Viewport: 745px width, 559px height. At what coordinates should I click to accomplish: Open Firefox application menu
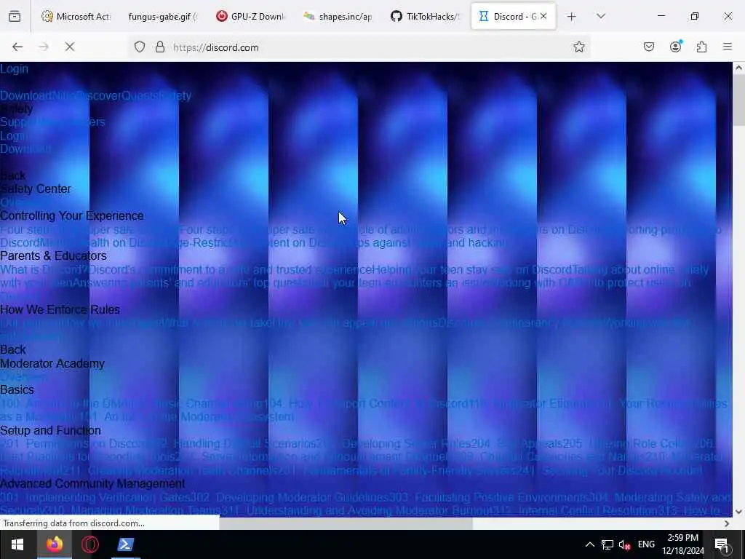pos(728,47)
